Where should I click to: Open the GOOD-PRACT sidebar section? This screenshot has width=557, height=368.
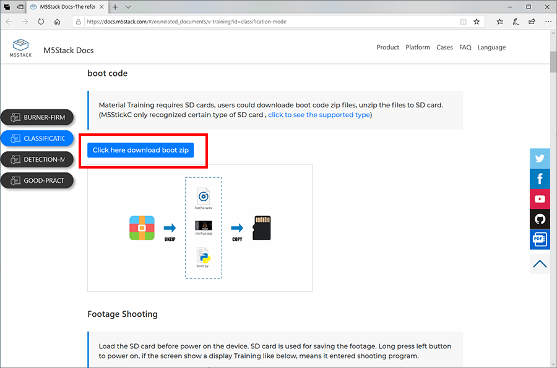37,180
